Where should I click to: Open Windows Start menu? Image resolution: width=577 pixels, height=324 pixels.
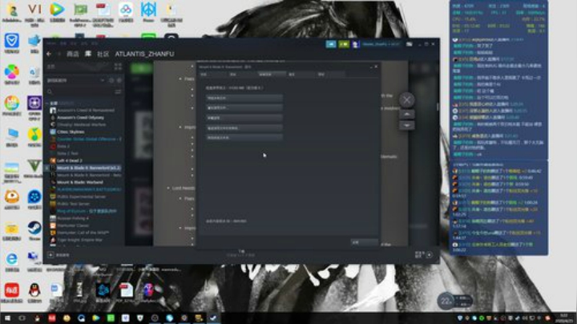[7, 318]
